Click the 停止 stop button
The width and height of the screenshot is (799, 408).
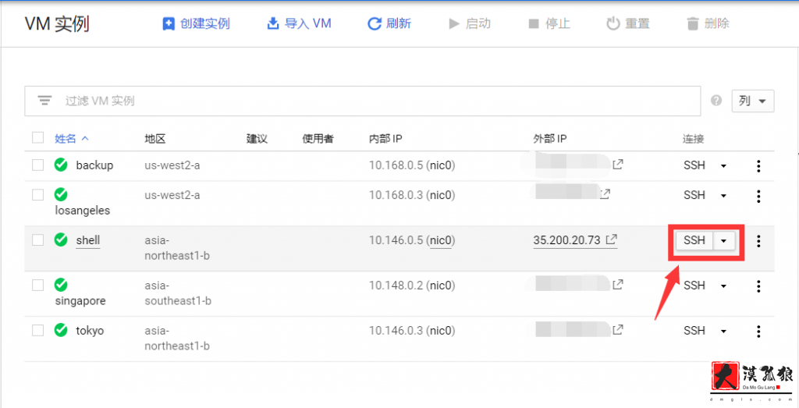[x=549, y=23]
